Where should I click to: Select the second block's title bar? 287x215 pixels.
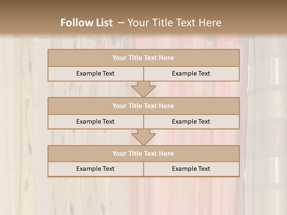143,106
